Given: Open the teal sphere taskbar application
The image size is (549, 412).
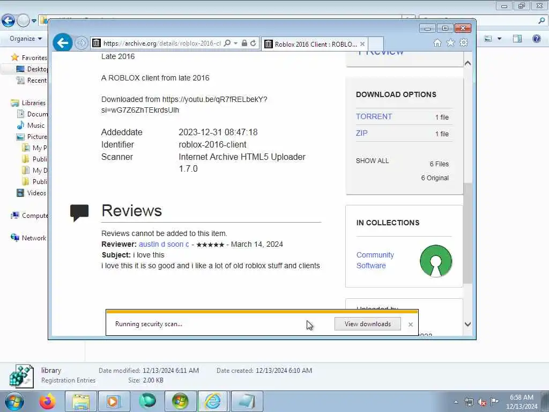Looking at the screenshot, I should (x=147, y=402).
